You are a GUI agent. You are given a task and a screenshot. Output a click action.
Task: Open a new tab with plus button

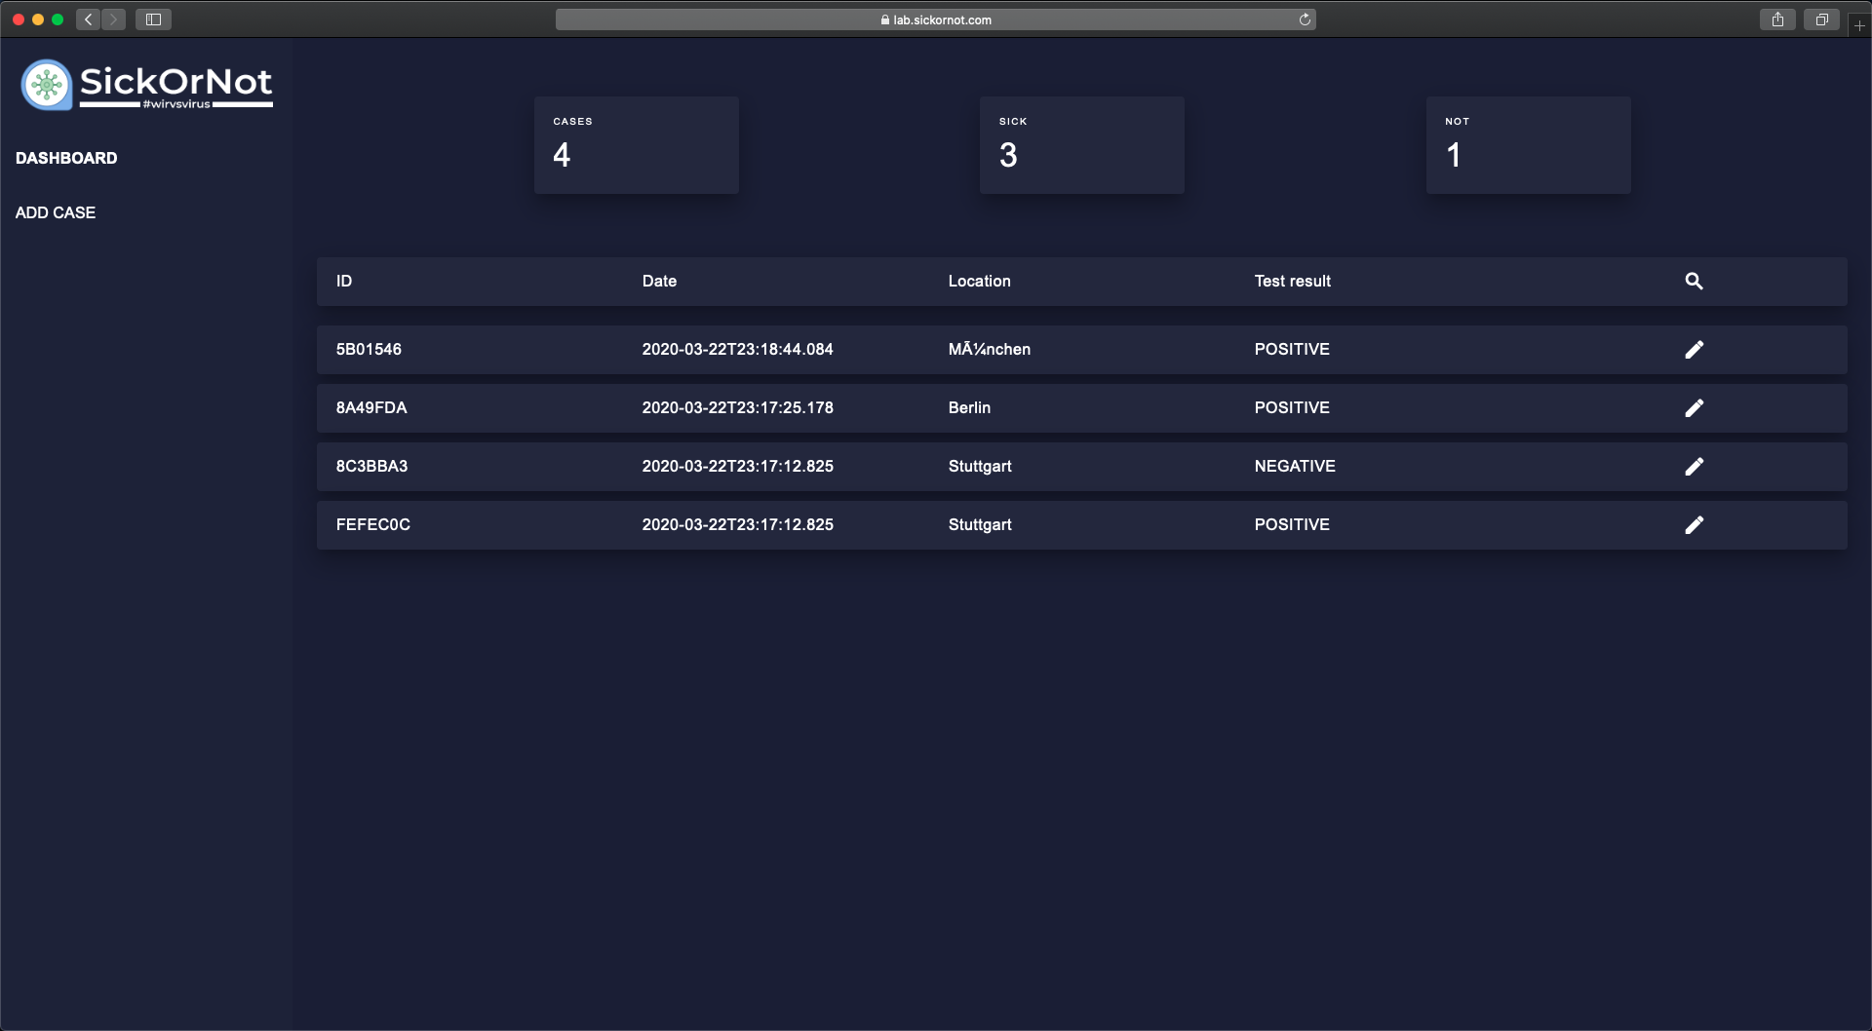[x=1859, y=25]
